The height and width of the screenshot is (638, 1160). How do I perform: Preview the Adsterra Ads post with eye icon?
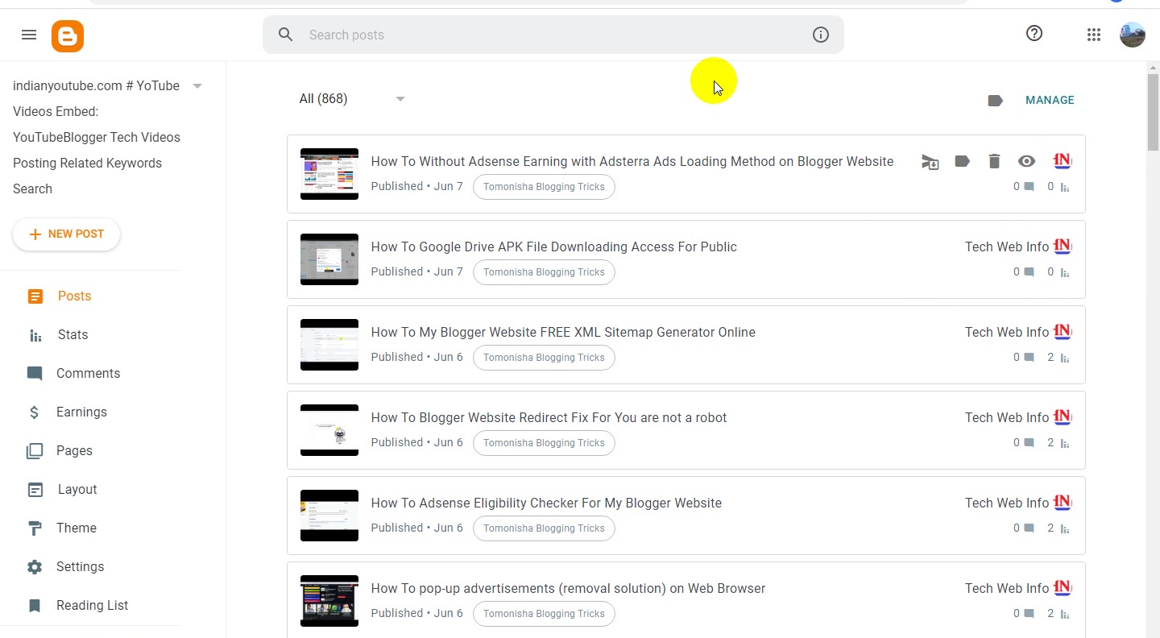(x=1026, y=162)
